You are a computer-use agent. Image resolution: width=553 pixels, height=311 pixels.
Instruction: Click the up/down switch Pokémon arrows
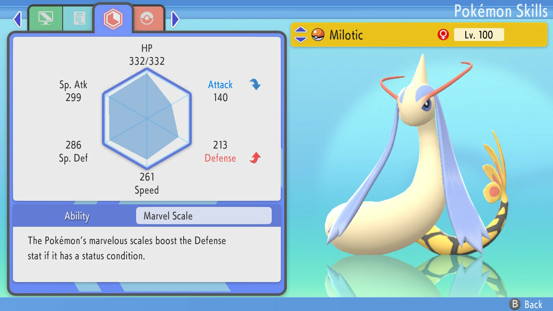point(301,35)
